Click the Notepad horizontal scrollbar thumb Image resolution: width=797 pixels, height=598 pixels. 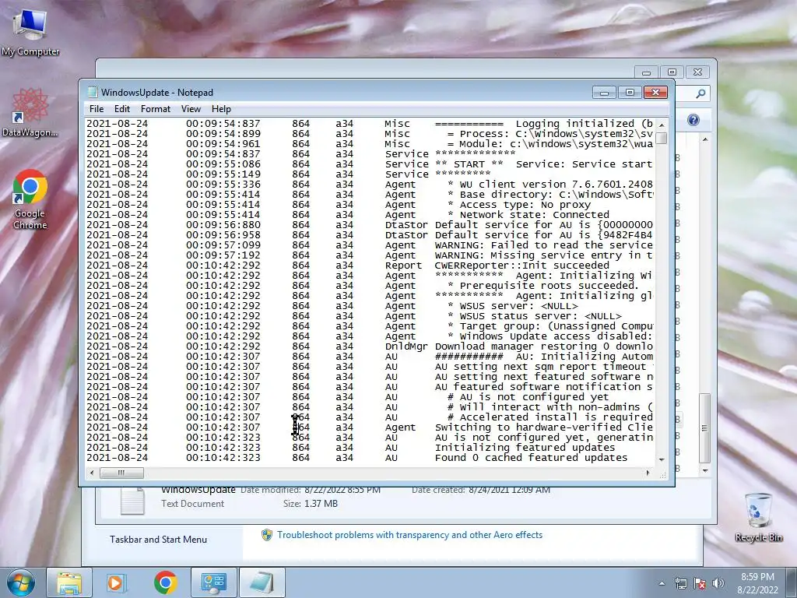click(x=121, y=473)
